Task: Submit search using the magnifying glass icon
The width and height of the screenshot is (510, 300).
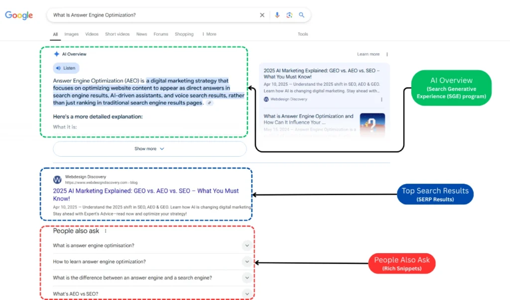Action: (x=301, y=15)
